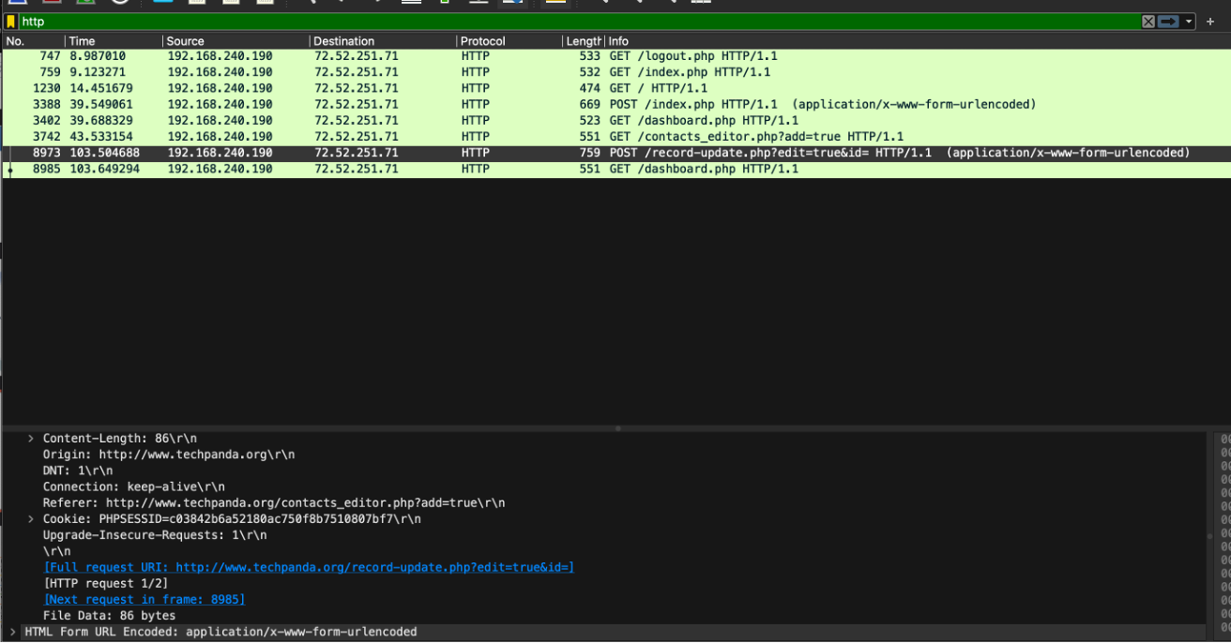The image size is (1231, 643).
Task: Select the Referer header line
Action: click(x=274, y=503)
